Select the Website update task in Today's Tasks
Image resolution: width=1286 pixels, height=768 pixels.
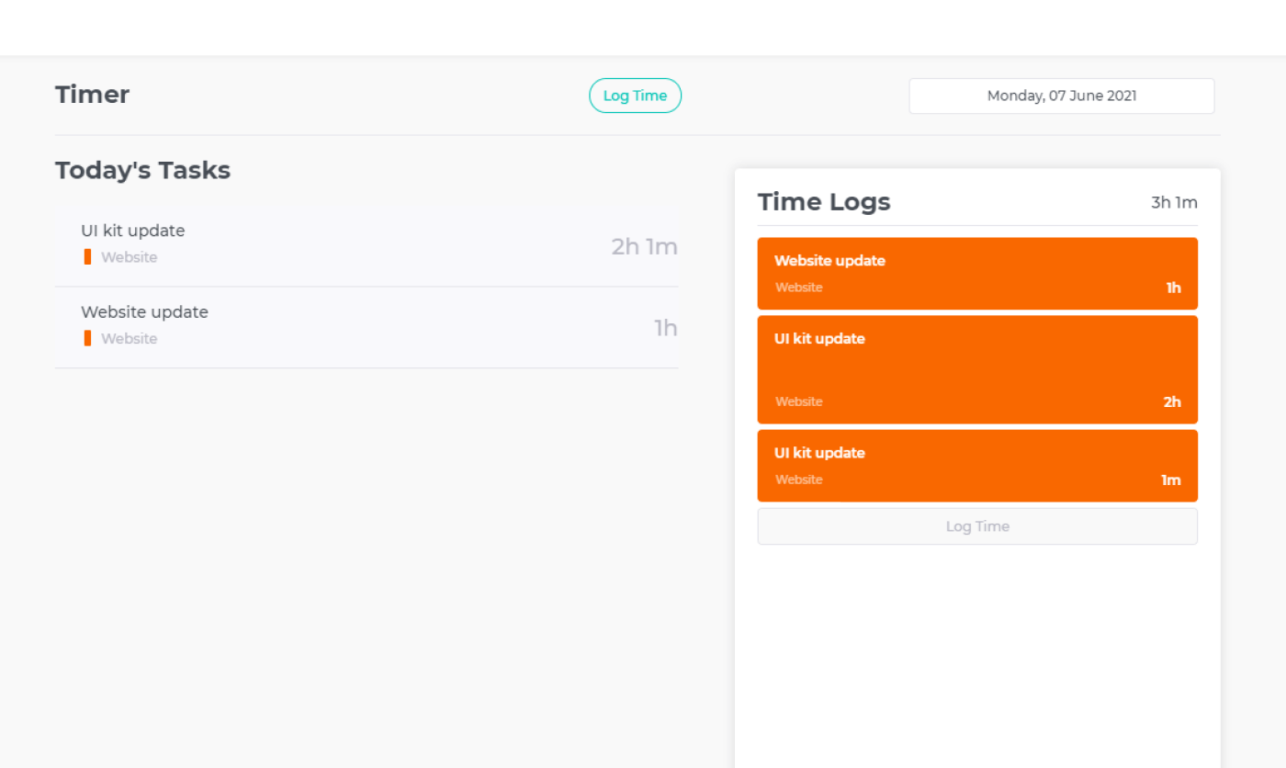point(144,311)
